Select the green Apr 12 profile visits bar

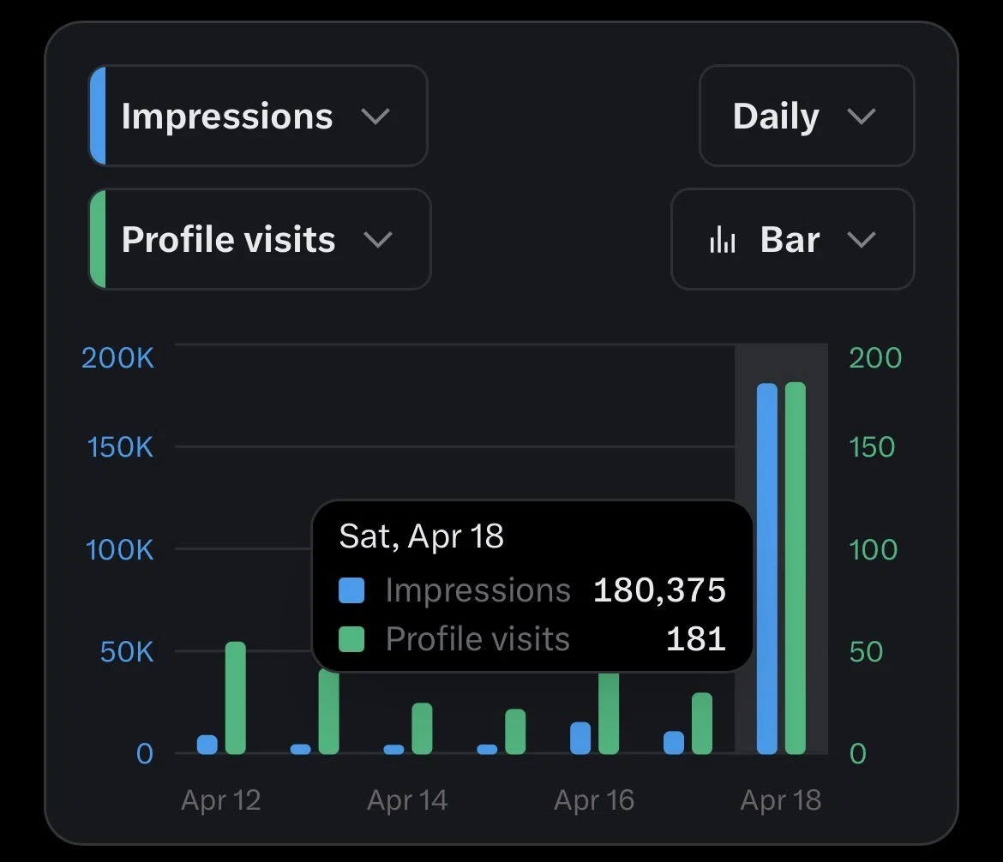coord(236,697)
